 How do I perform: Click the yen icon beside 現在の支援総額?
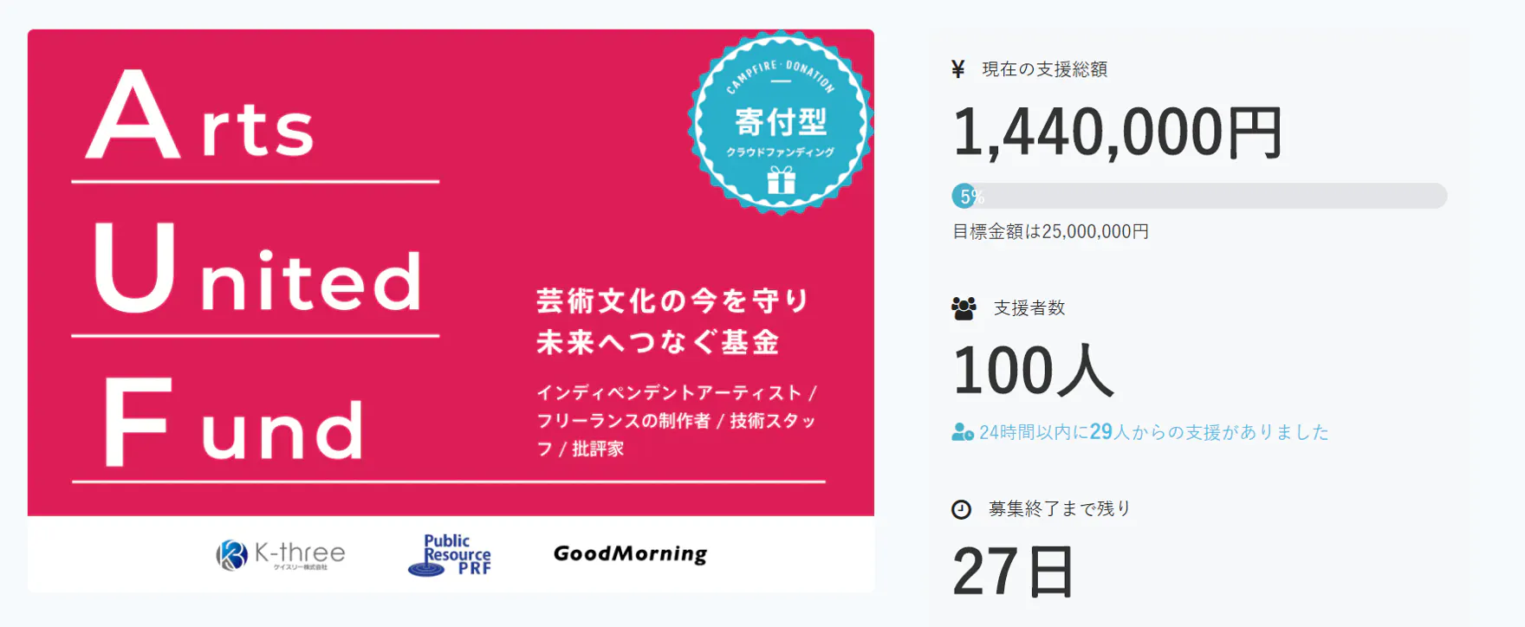[957, 69]
